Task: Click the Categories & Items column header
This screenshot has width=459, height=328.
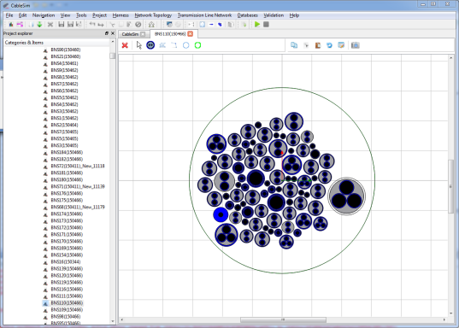Action: 57,43
